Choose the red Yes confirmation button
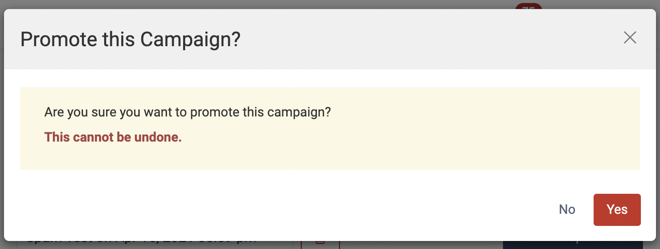The width and height of the screenshot is (660, 249). coord(617,209)
